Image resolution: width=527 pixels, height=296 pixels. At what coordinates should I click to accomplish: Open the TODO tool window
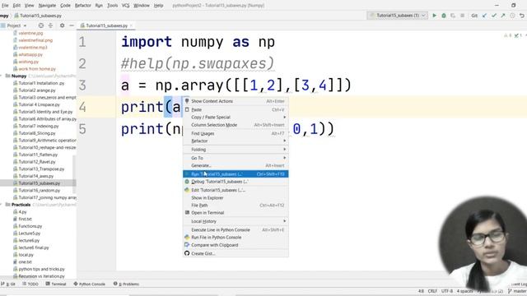pos(30,284)
